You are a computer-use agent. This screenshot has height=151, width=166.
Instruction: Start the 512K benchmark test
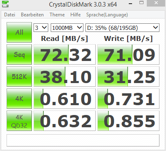[19, 77]
